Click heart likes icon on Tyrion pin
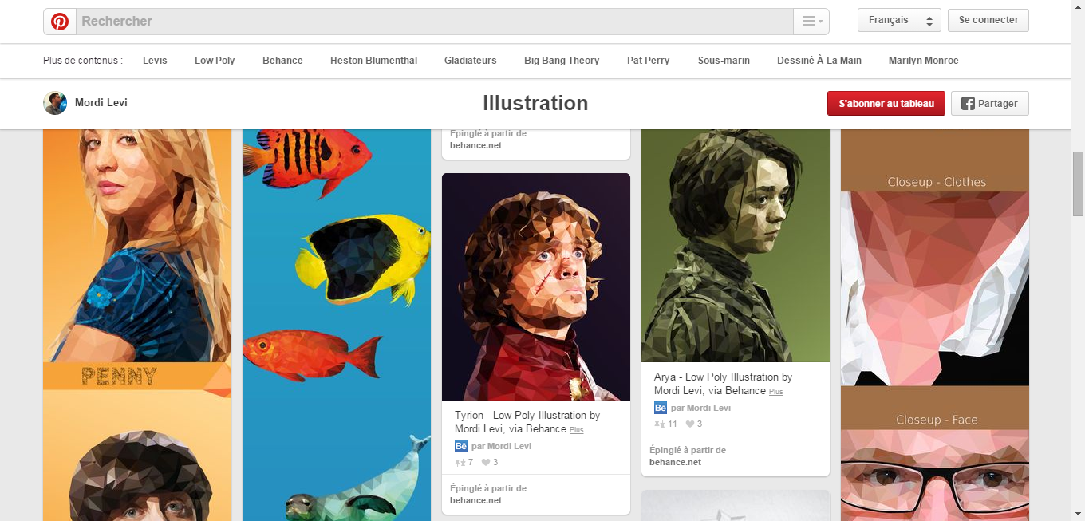This screenshot has height=521, width=1085. click(486, 463)
